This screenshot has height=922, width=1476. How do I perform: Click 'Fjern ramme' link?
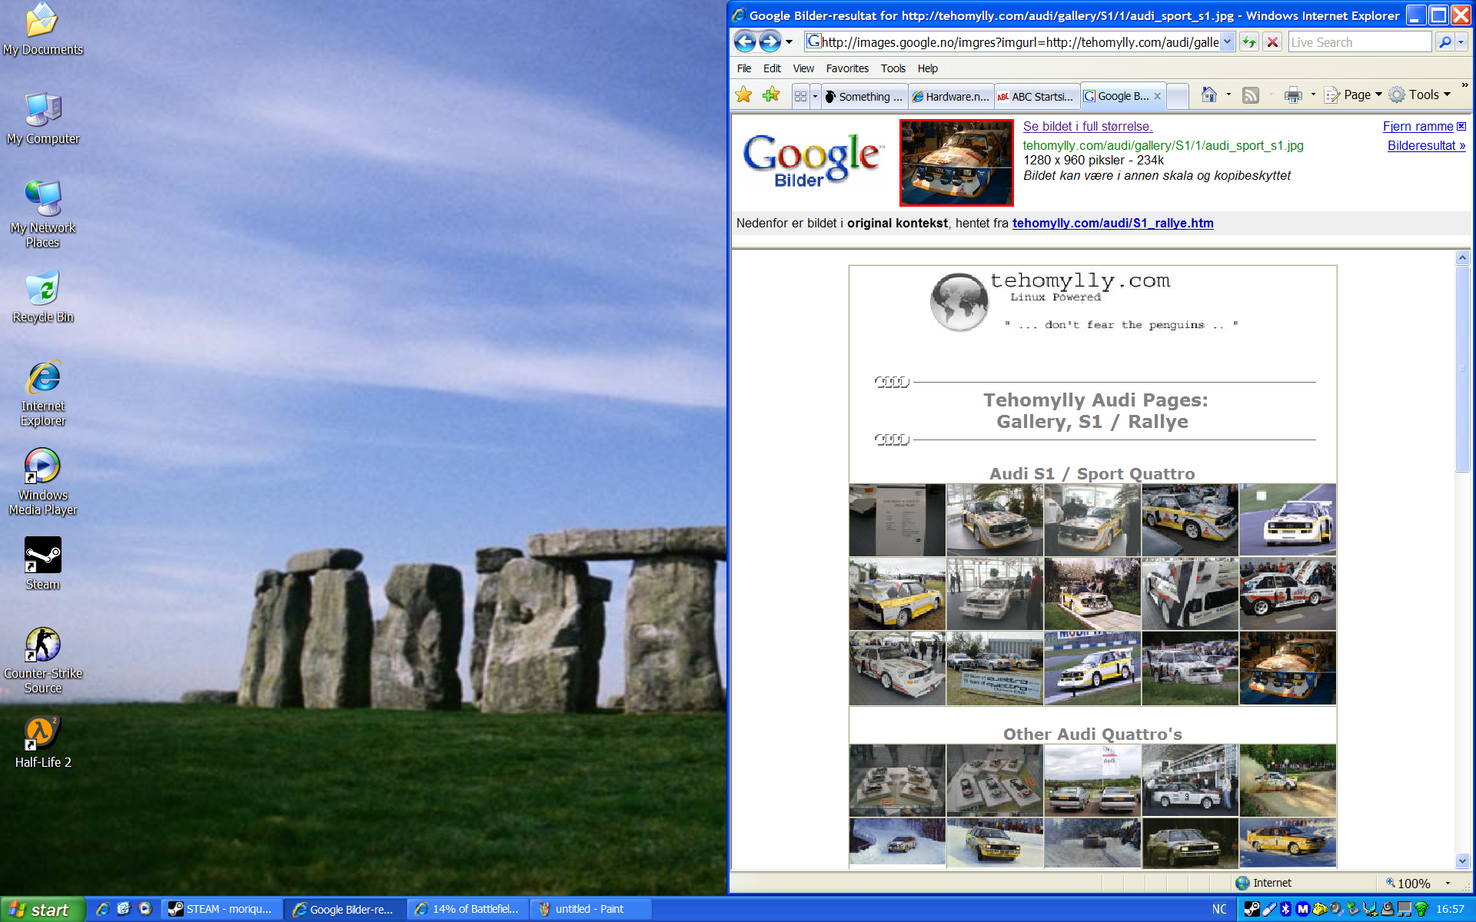[x=1418, y=126]
